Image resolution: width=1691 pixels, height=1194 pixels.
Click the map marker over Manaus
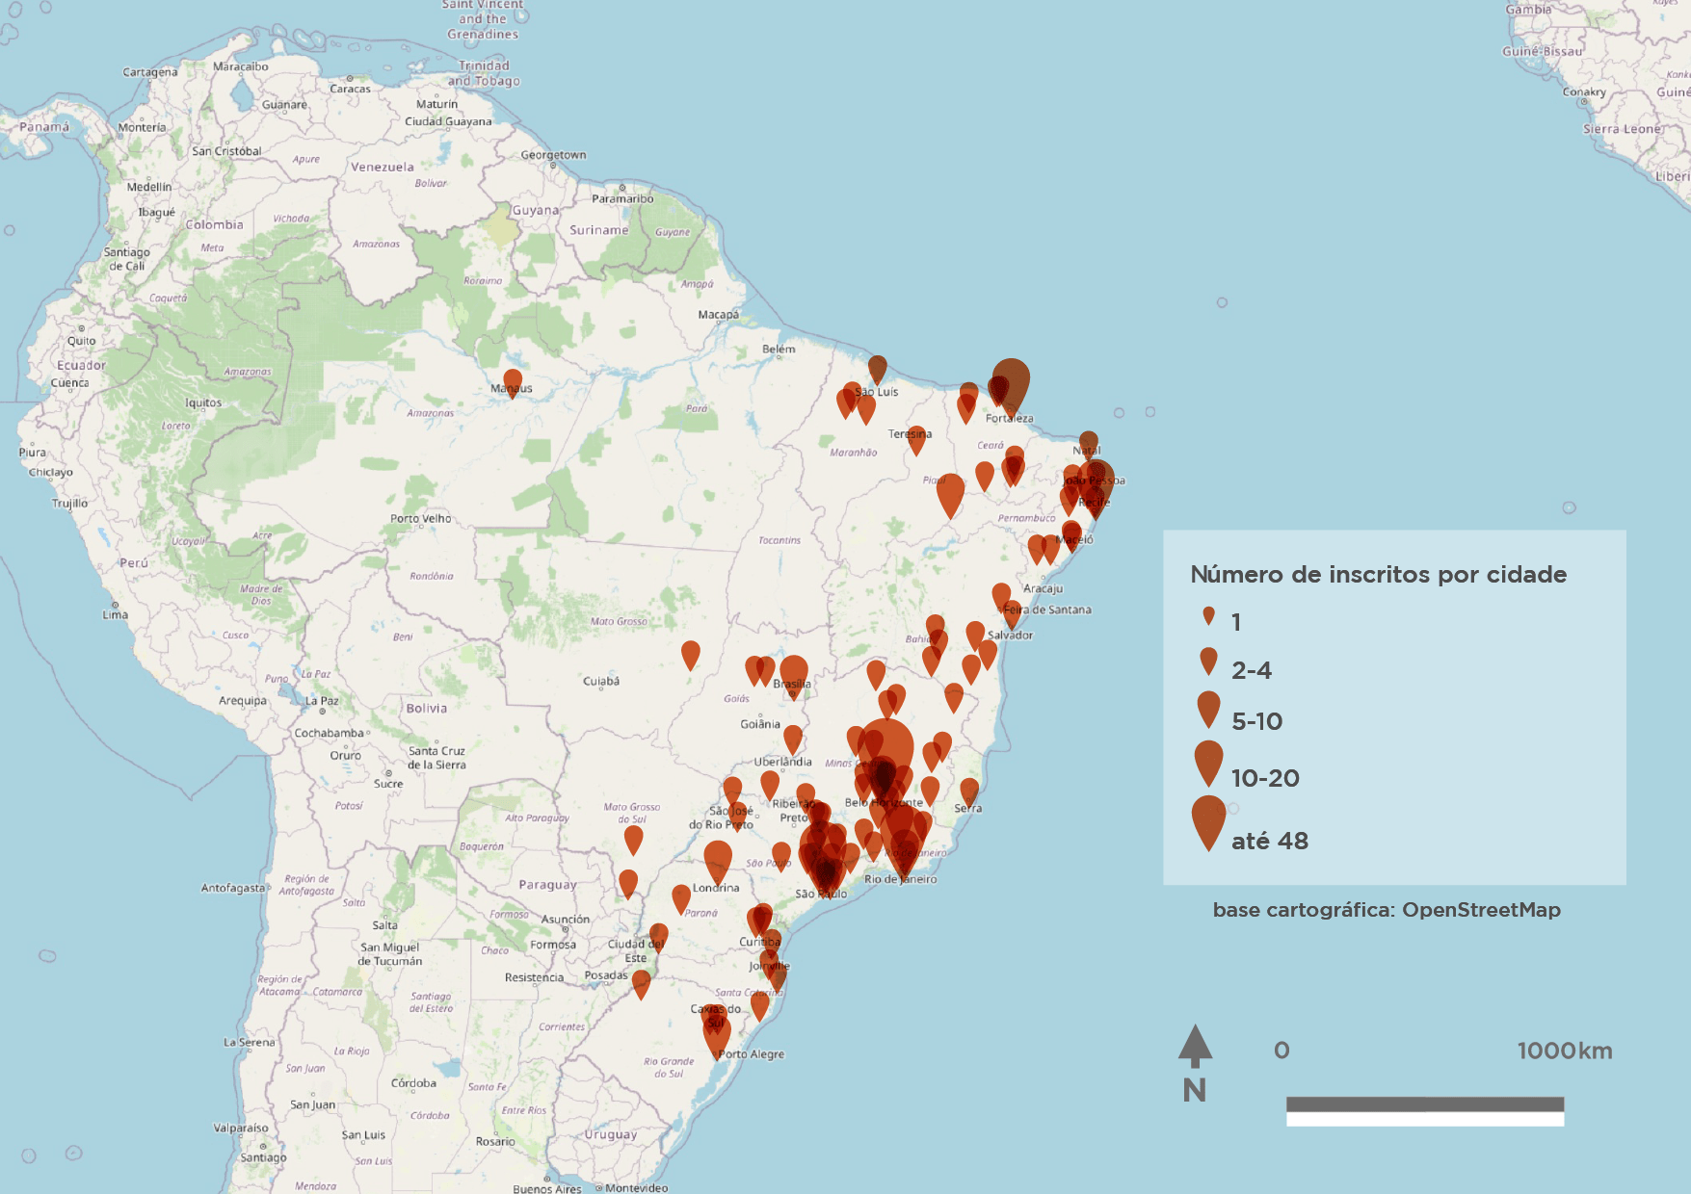tap(513, 382)
